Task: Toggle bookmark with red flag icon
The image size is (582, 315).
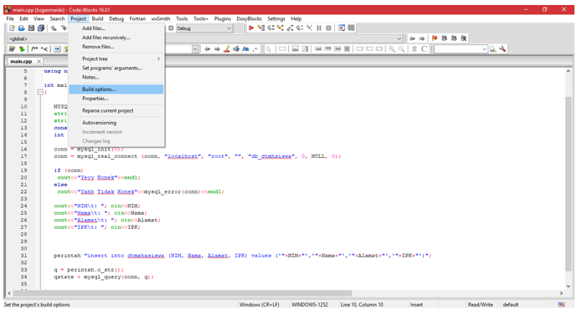Action: [x=435, y=38]
